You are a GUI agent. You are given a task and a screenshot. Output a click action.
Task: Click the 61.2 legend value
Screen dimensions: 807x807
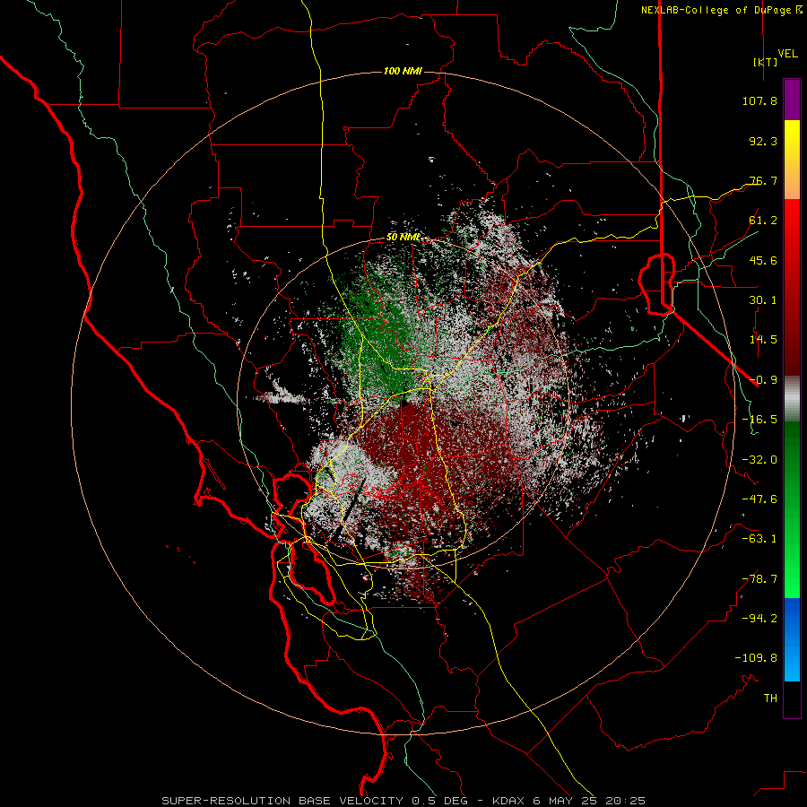(x=763, y=221)
